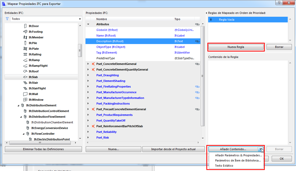Screen dimensions: 296x171
Task: Open the Todos entity filter dropdown
Action: (46, 19)
